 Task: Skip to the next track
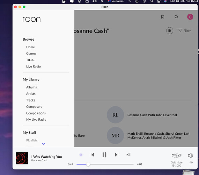(x=116, y=155)
